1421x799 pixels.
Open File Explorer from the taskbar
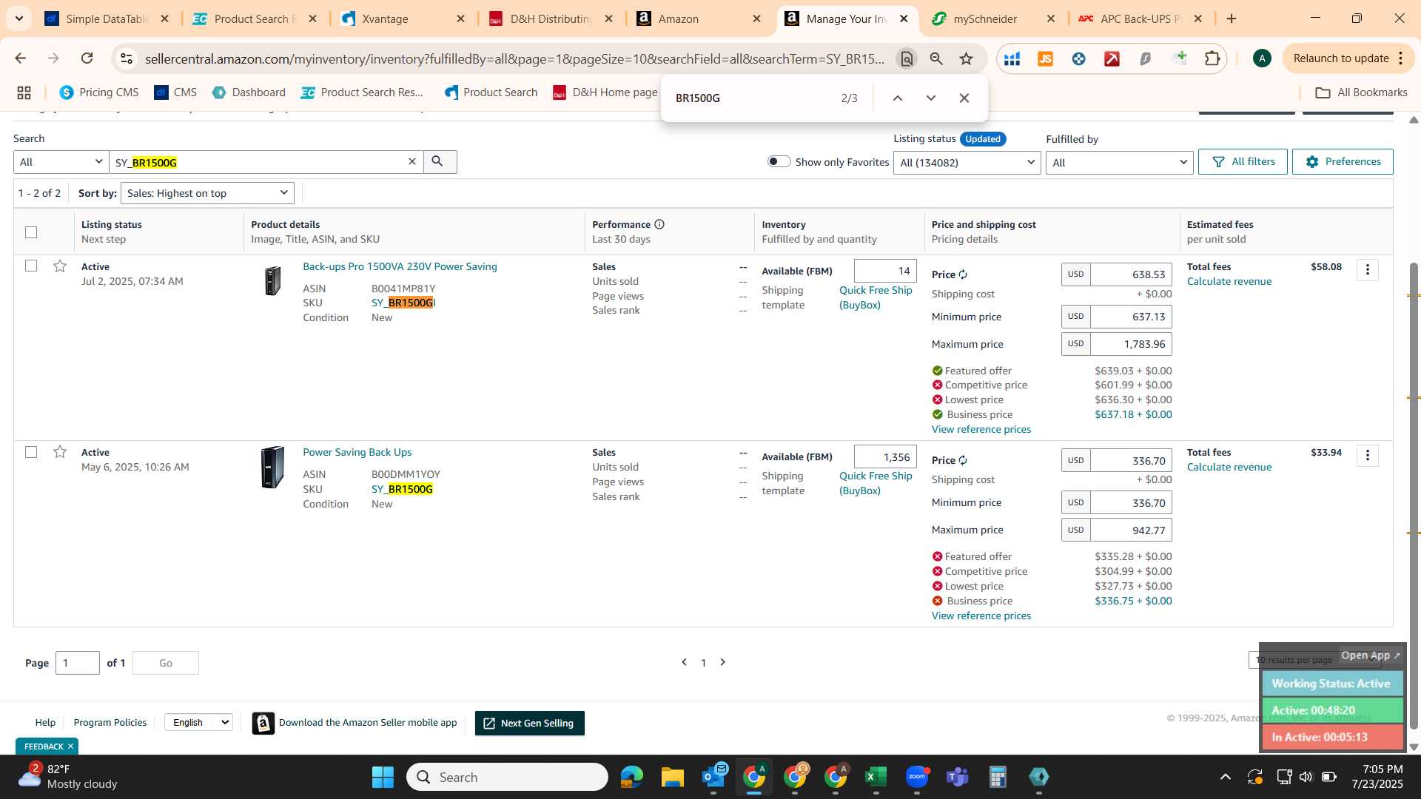pyautogui.click(x=672, y=777)
